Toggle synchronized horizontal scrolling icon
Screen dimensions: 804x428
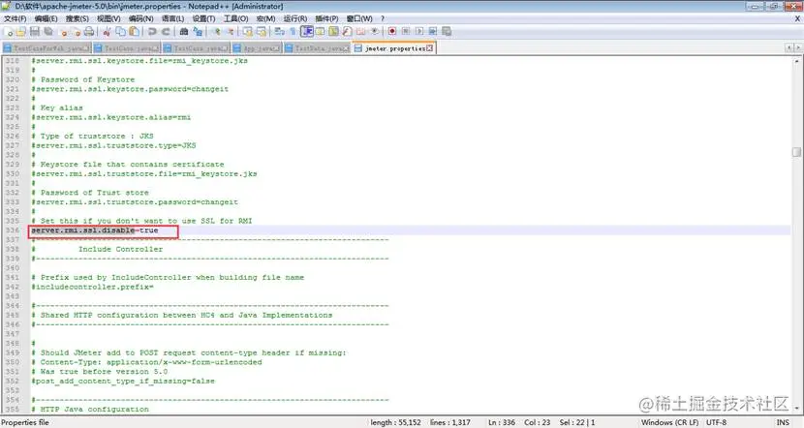click(262, 32)
